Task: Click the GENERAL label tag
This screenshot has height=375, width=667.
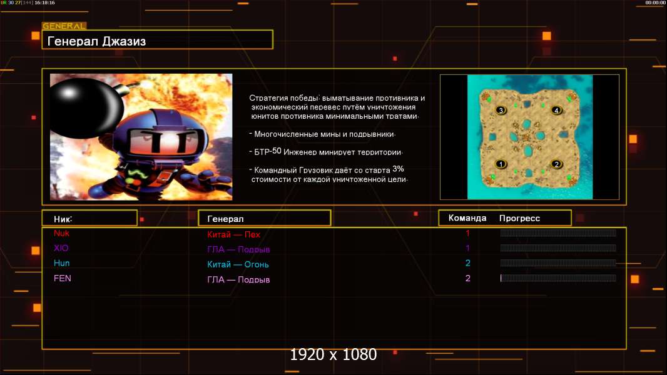Action: point(64,26)
